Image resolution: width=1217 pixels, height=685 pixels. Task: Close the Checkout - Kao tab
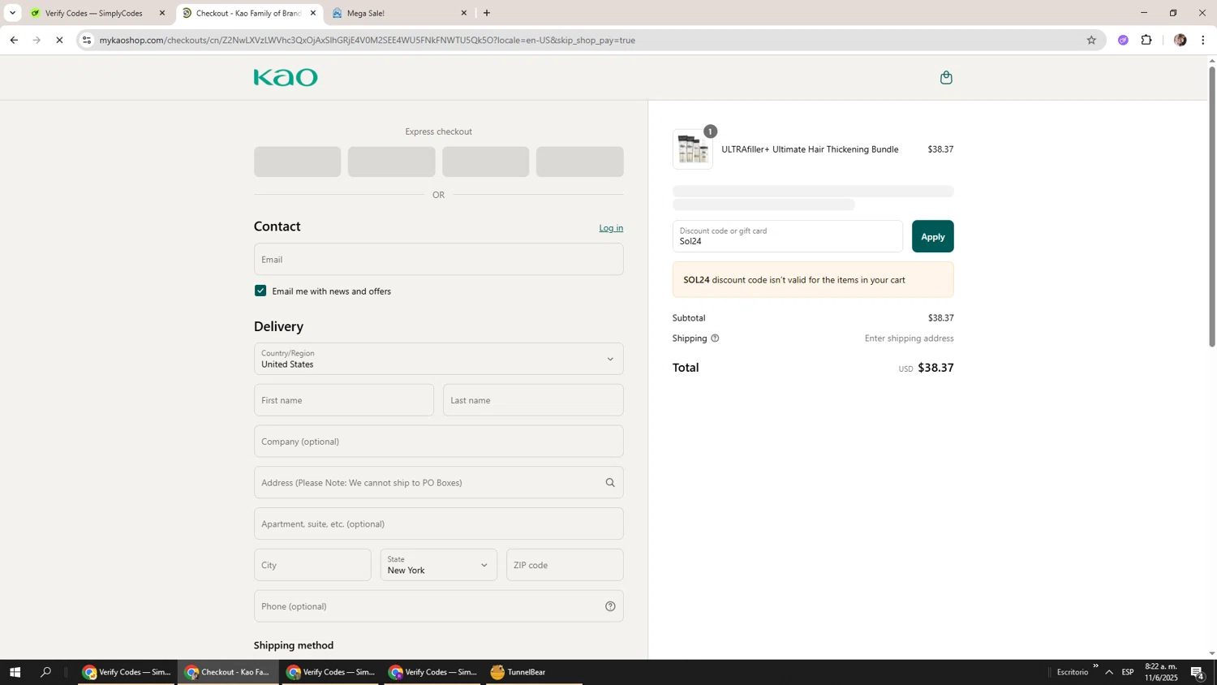point(313,13)
